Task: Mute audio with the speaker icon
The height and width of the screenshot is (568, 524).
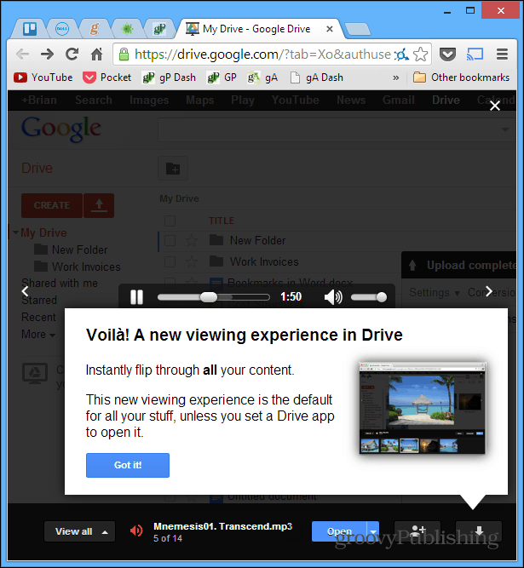Action: pos(333,297)
